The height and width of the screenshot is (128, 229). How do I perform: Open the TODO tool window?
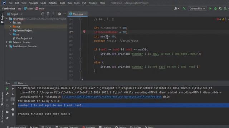(46, 127)
